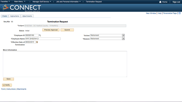Open the Favorites menu
The height and width of the screenshot is (102, 182).
pos(5,2)
